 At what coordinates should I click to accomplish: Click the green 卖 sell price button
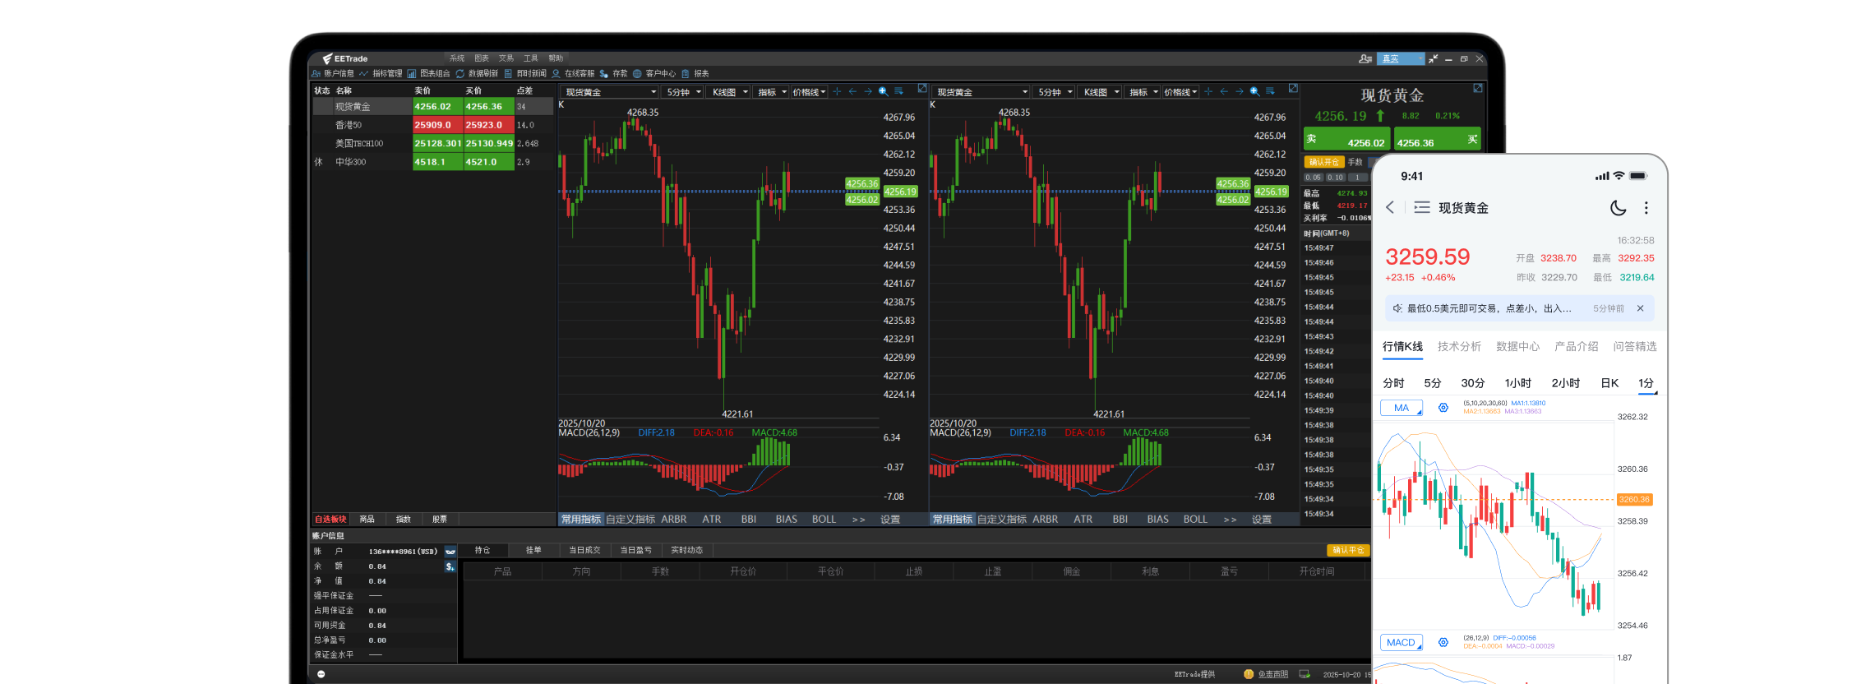coord(1346,140)
